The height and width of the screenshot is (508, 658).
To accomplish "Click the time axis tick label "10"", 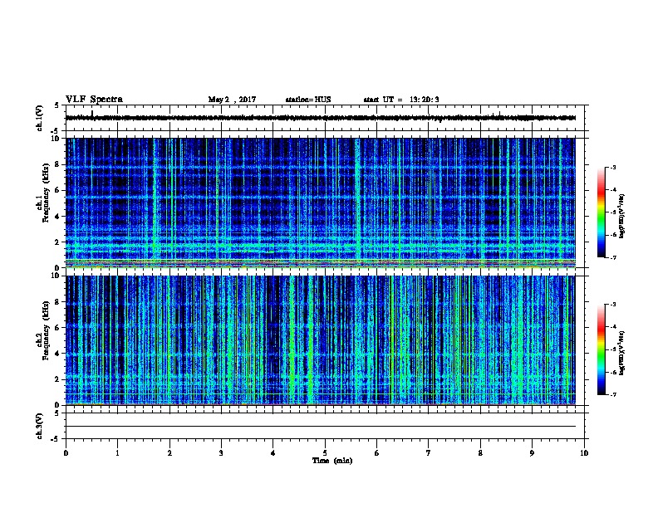I will (x=584, y=452).
